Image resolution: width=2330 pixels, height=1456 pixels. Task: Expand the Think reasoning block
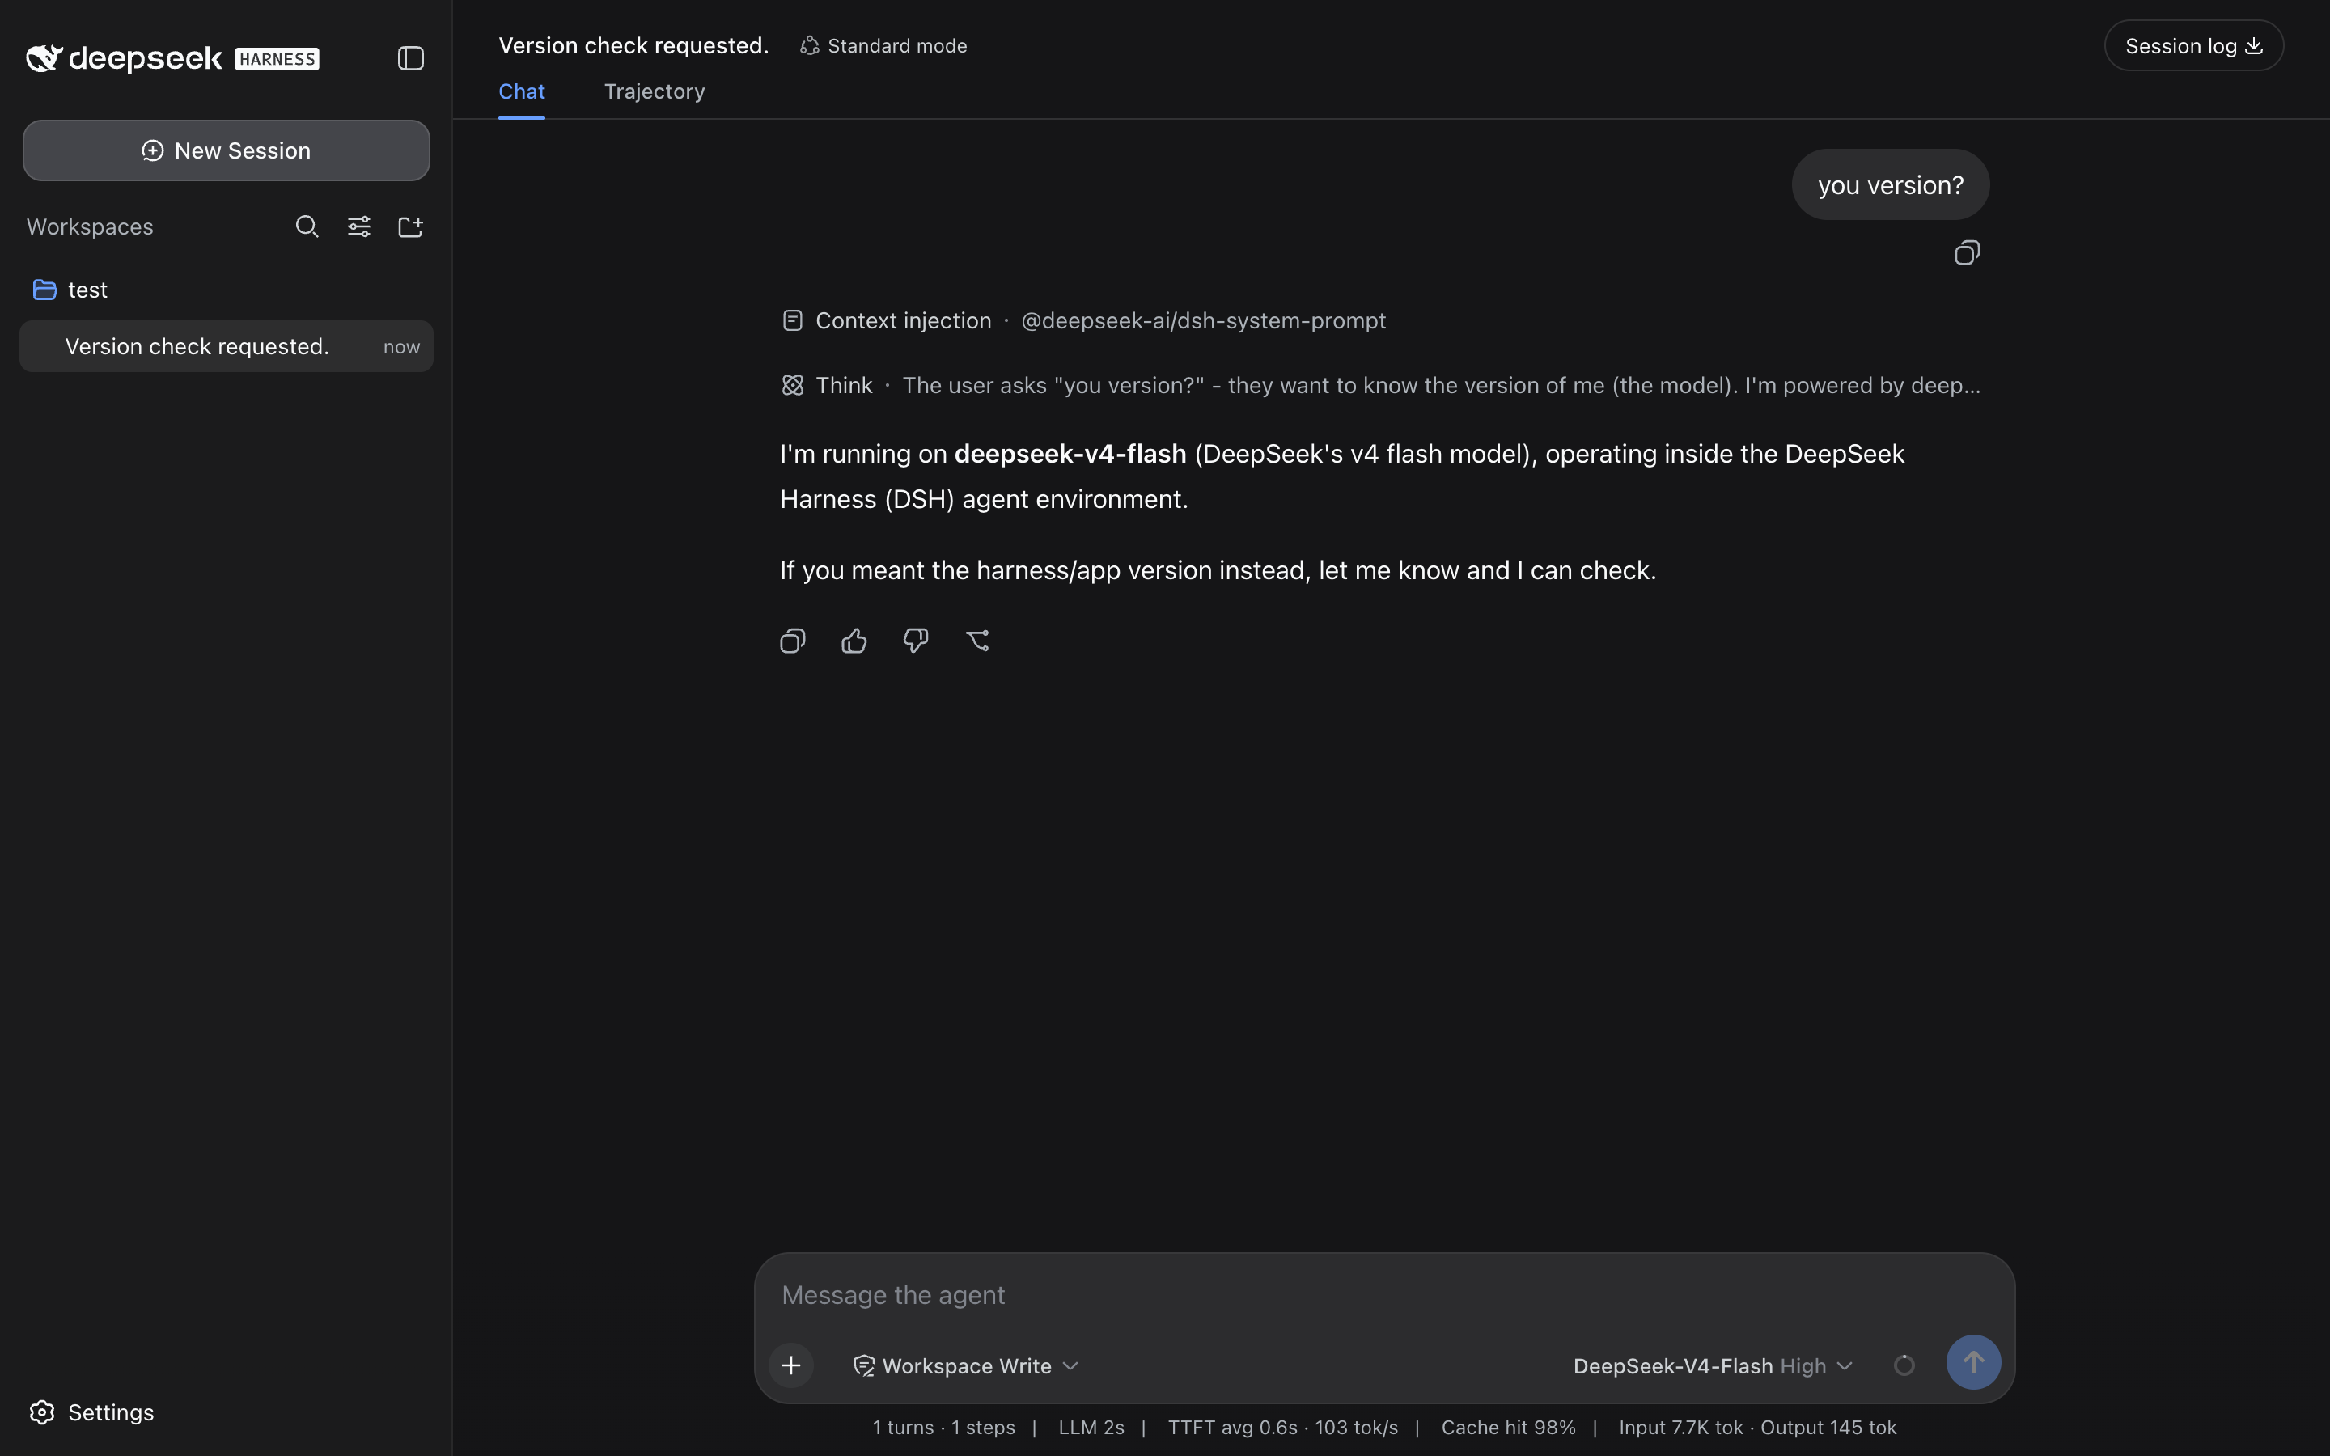pos(1381,385)
